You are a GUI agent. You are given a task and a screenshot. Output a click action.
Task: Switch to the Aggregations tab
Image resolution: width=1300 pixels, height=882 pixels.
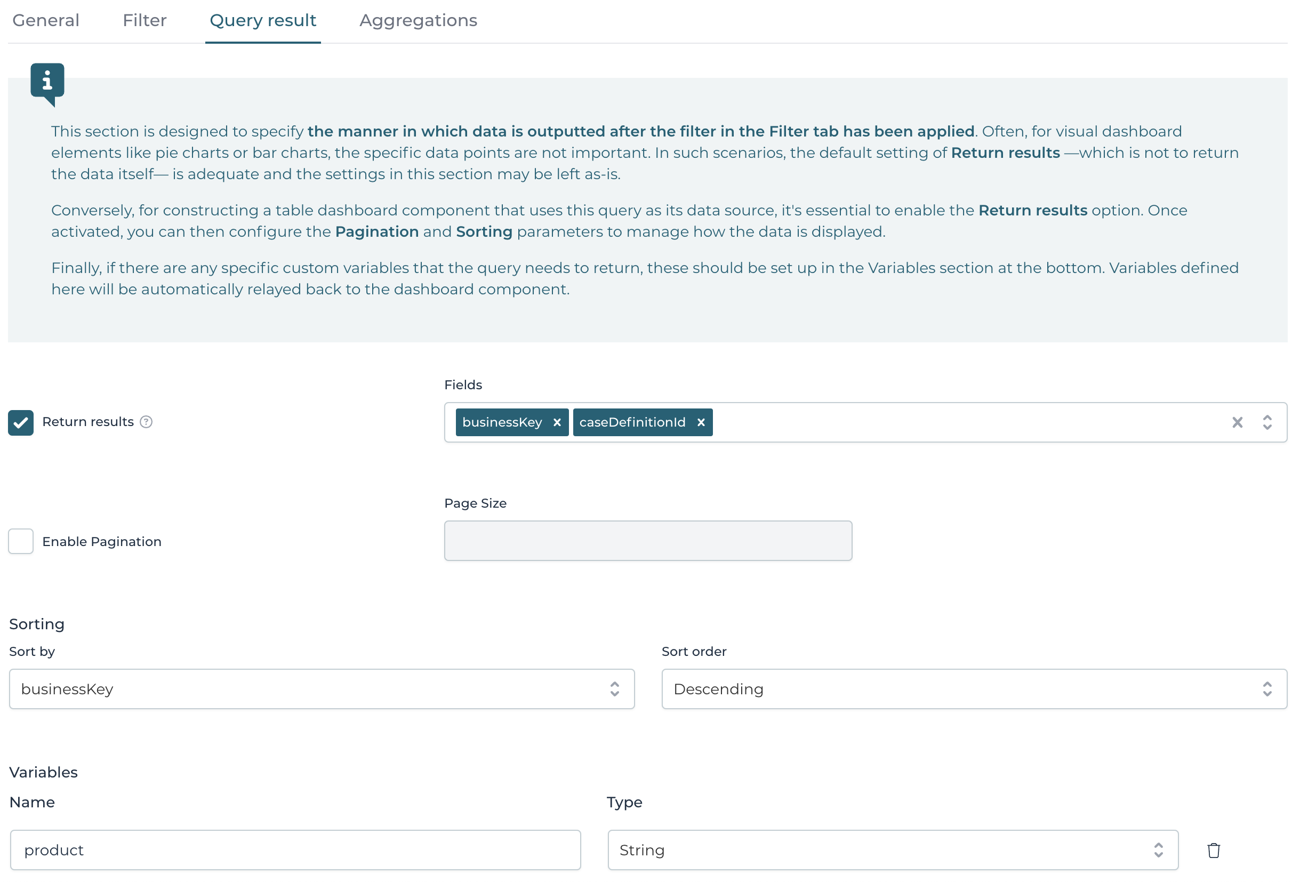[418, 20]
